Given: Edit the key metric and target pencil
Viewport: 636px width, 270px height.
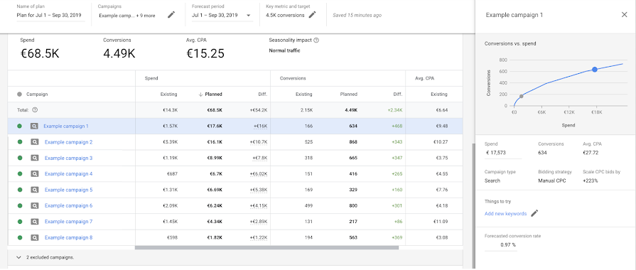Looking at the screenshot, I should [312, 15].
